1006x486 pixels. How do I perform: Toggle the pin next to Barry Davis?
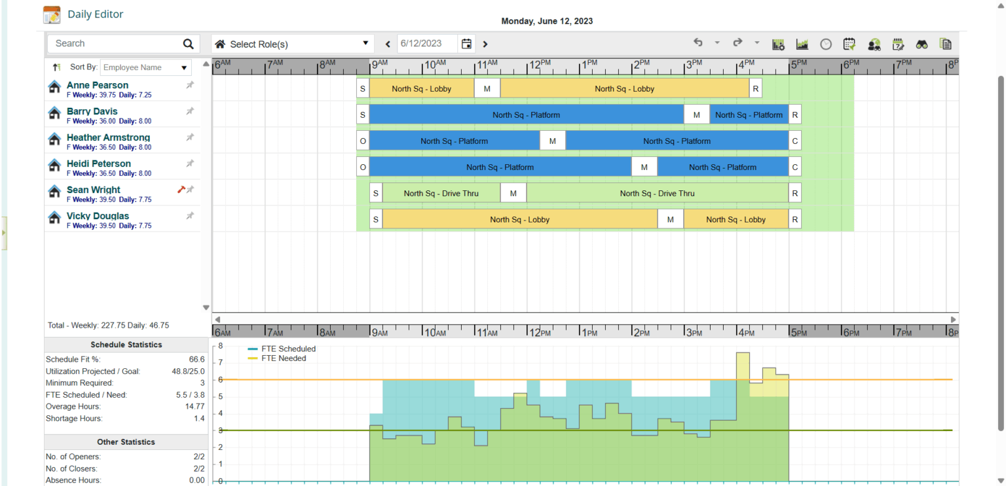(190, 111)
